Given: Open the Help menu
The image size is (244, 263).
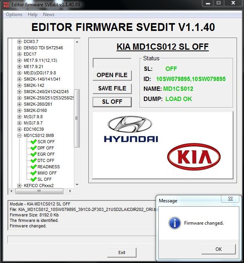Looking at the screenshot, I should point(32,14).
